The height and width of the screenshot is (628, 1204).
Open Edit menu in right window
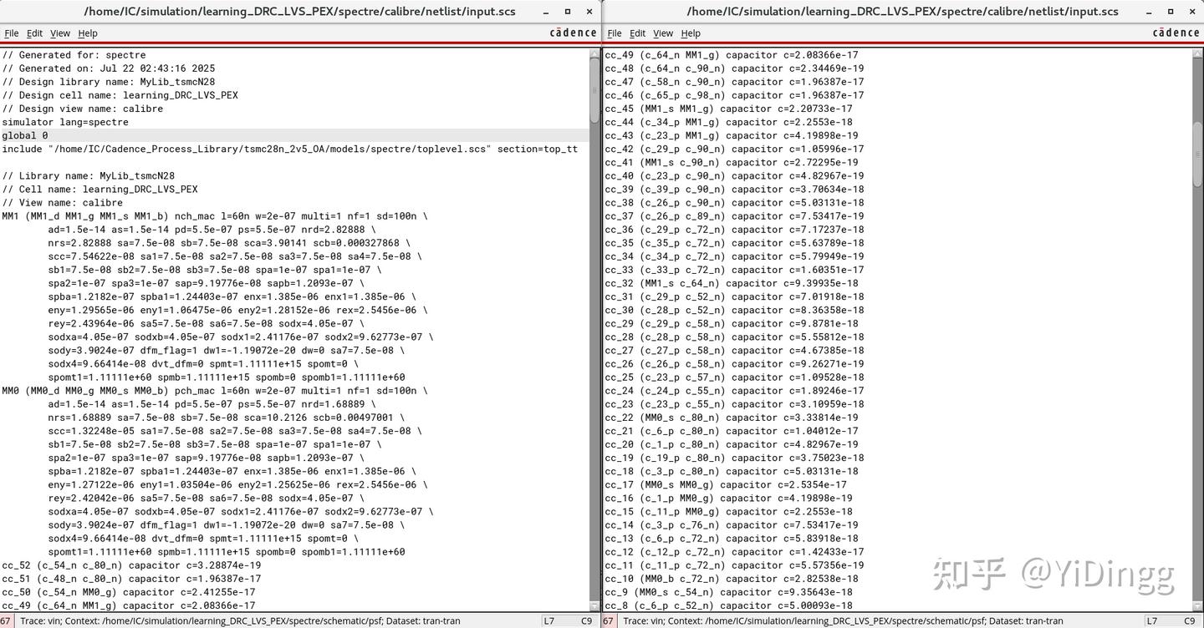[x=638, y=33]
